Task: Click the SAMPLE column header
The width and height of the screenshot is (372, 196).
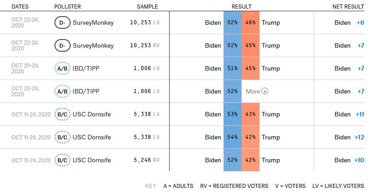Action: [148, 7]
